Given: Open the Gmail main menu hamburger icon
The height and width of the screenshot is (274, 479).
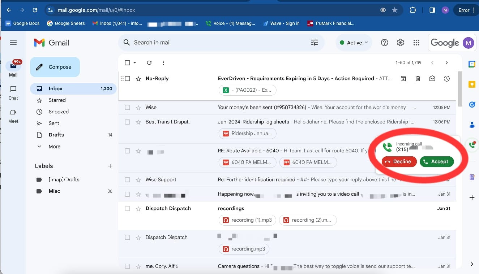Looking at the screenshot, I should [x=13, y=43].
